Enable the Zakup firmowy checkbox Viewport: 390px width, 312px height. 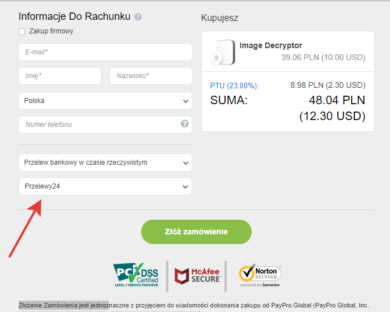(x=22, y=32)
